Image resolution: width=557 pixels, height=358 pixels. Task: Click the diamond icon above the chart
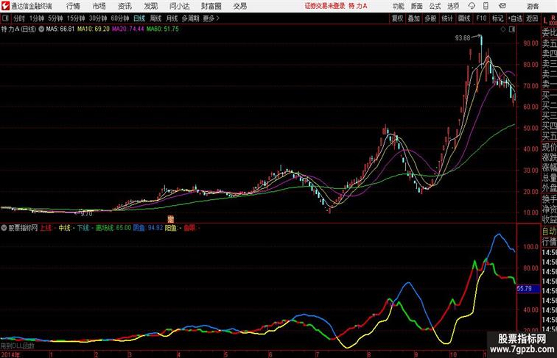(x=503, y=29)
